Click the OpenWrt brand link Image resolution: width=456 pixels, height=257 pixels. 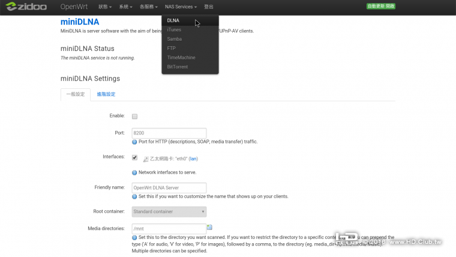point(74,7)
